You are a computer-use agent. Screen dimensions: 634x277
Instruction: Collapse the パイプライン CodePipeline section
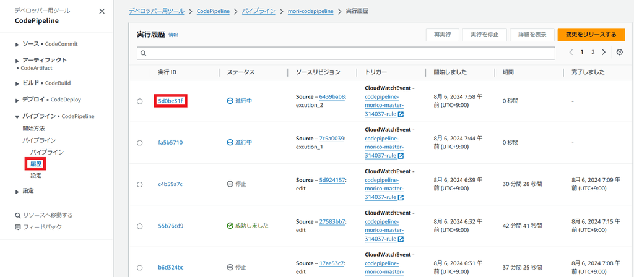[x=17, y=117]
